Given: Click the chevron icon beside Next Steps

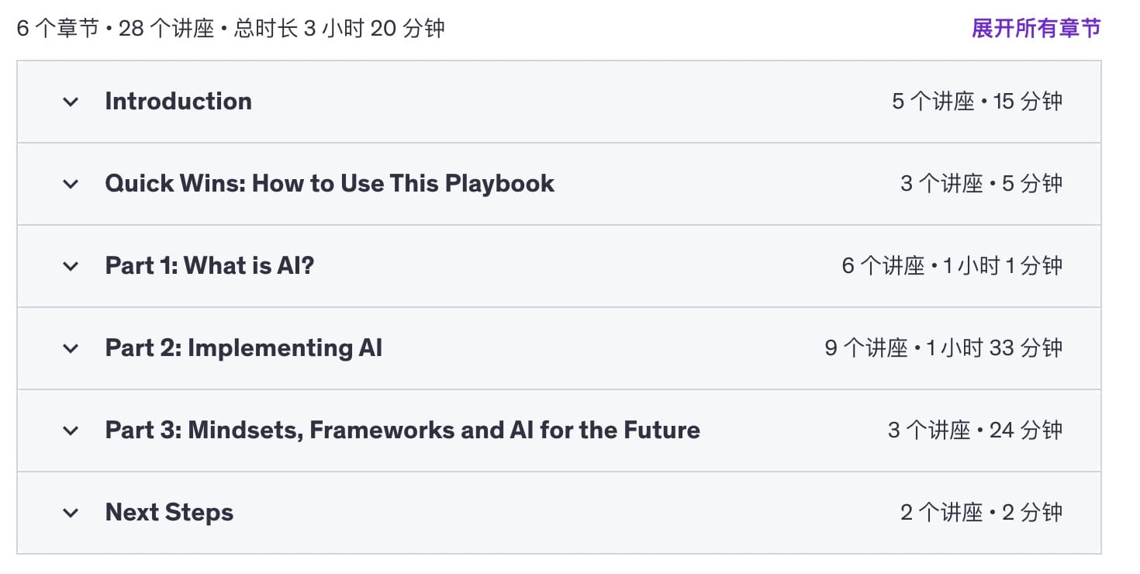Looking at the screenshot, I should [71, 513].
